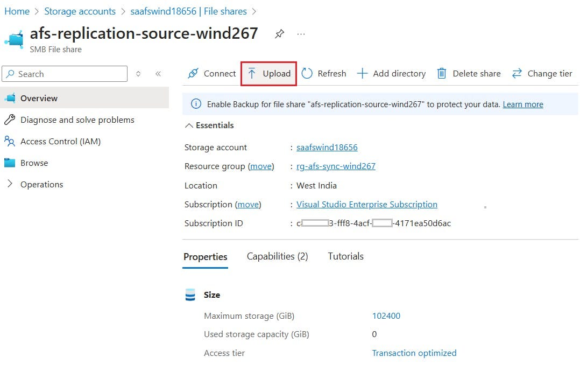580x378 pixels.
Task: Click the info icon in backup banner
Action: click(x=196, y=104)
